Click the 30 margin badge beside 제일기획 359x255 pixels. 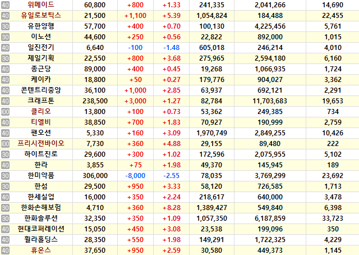5,58
